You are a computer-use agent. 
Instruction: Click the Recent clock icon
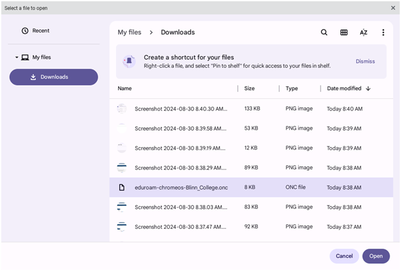pos(25,31)
